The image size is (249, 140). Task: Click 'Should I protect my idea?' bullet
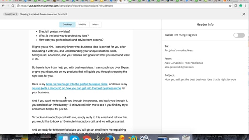[x=54, y=31]
